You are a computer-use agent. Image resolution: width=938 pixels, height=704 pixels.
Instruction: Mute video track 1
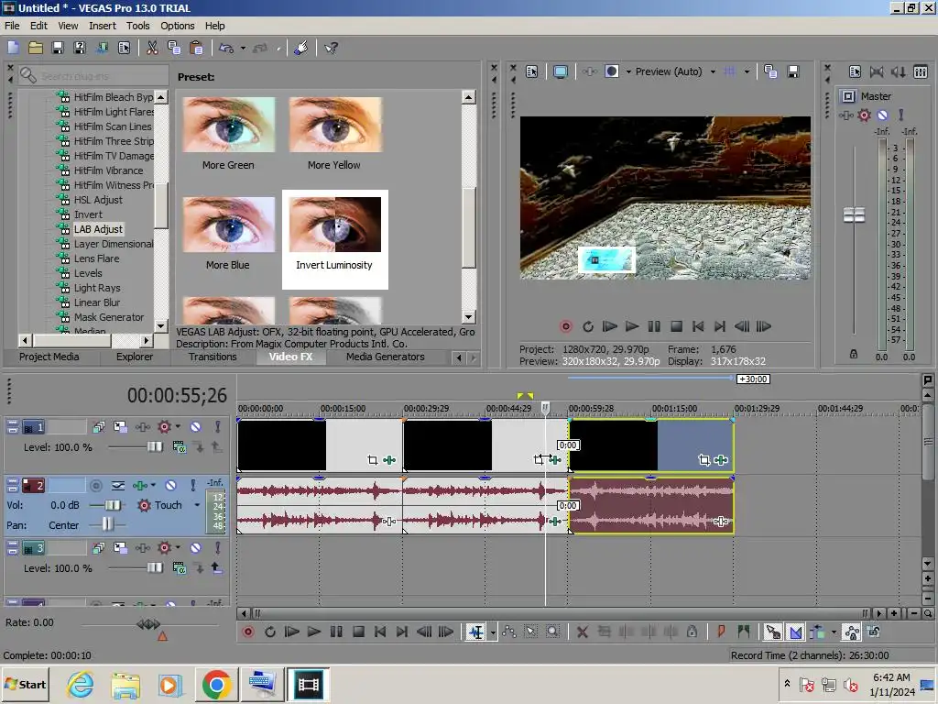pos(196,427)
